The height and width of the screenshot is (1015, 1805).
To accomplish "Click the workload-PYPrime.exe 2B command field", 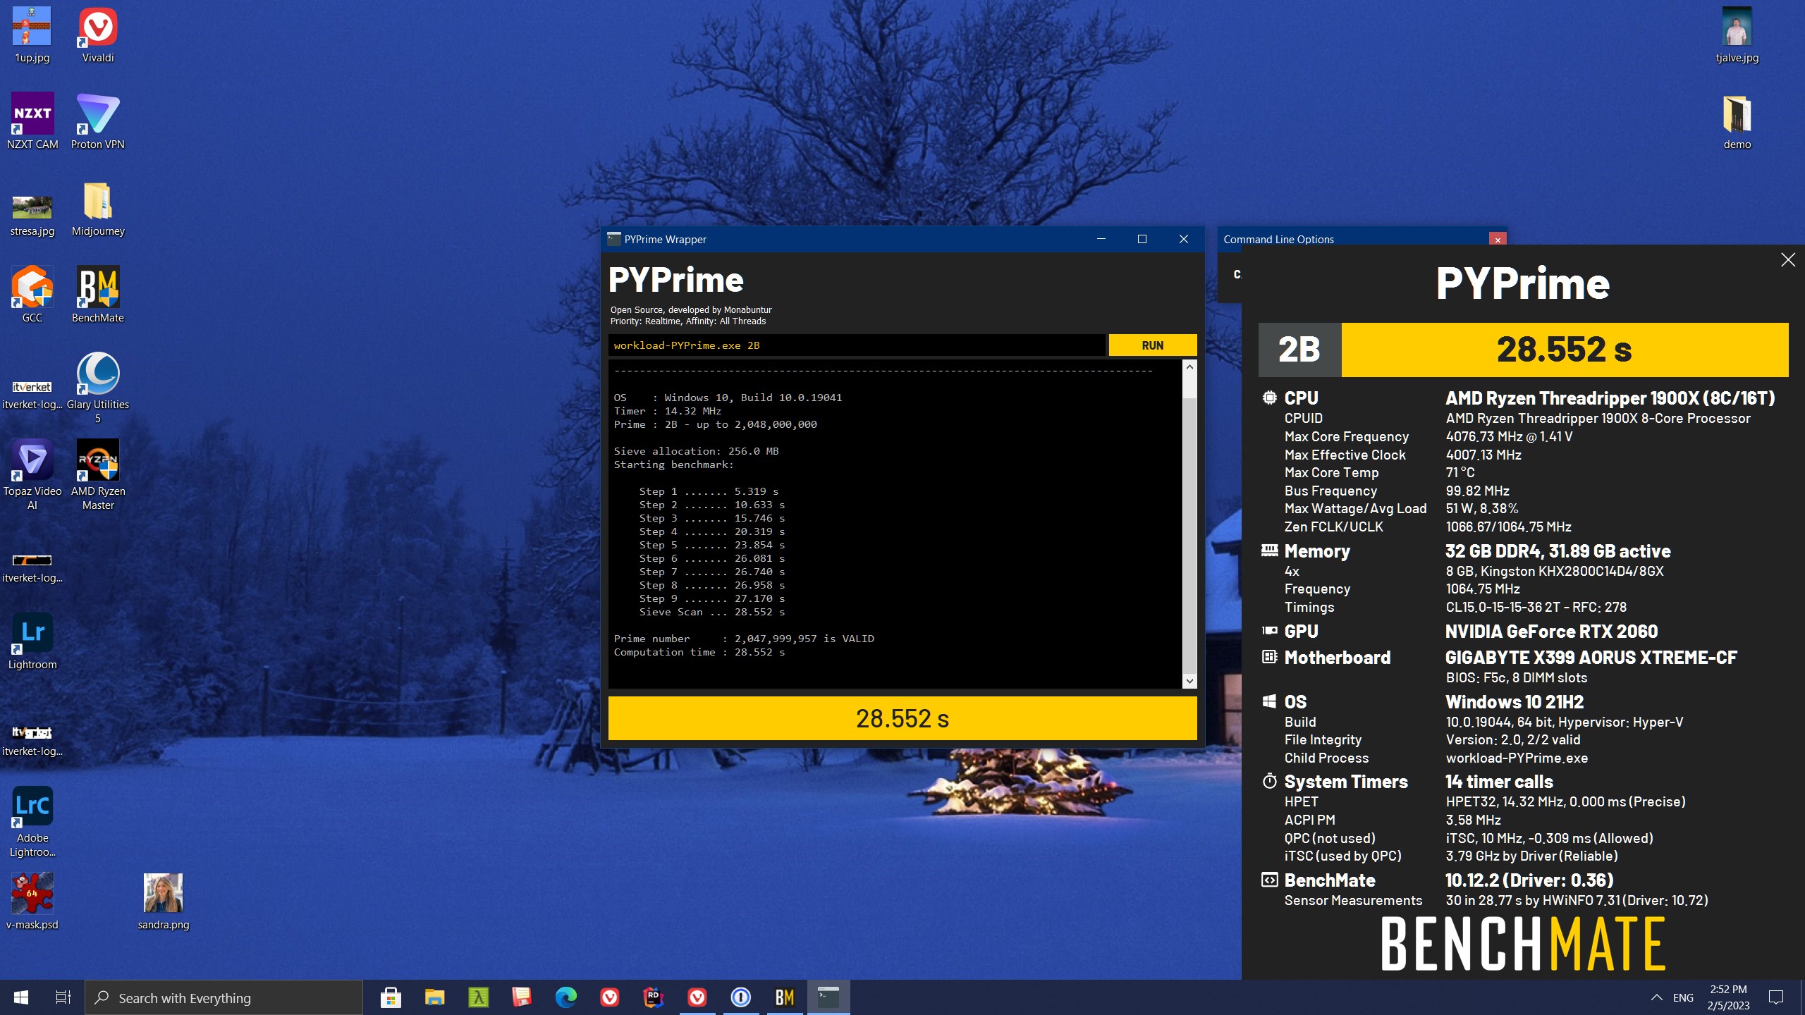I will click(x=856, y=345).
